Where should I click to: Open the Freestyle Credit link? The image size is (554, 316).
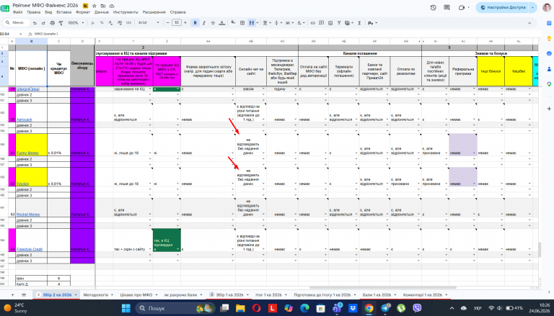30,249
